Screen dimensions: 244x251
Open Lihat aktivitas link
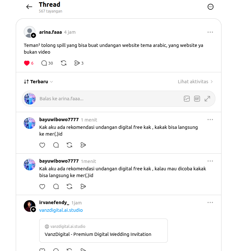(195, 82)
